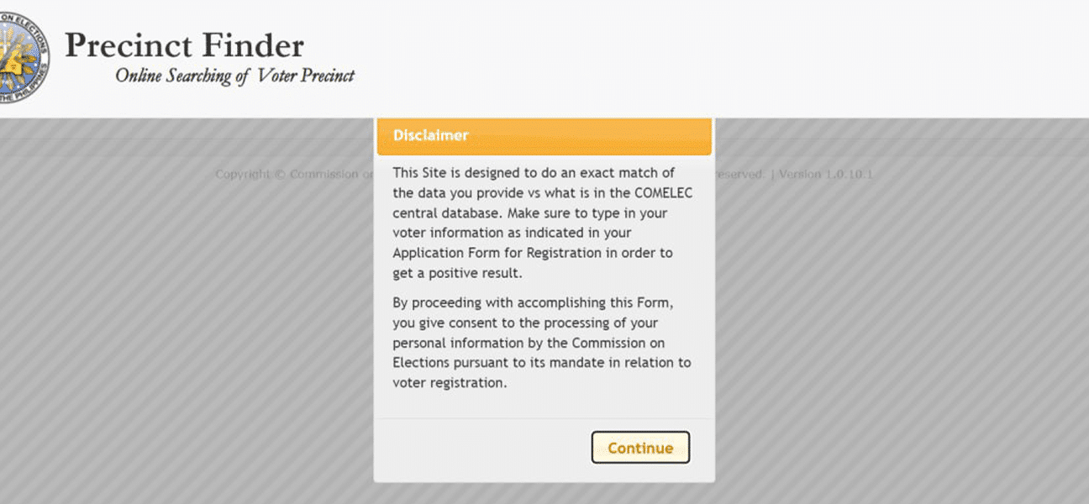This screenshot has width=1089, height=504.
Task: Click the COMELEC seal logo
Action: (x=24, y=60)
